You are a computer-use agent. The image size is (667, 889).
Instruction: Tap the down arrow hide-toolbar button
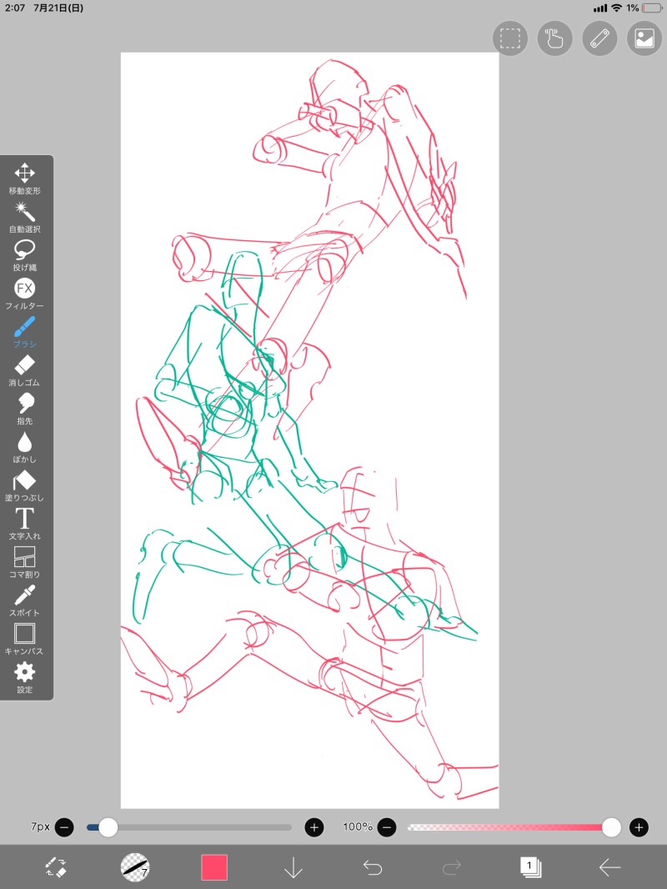pyautogui.click(x=293, y=867)
